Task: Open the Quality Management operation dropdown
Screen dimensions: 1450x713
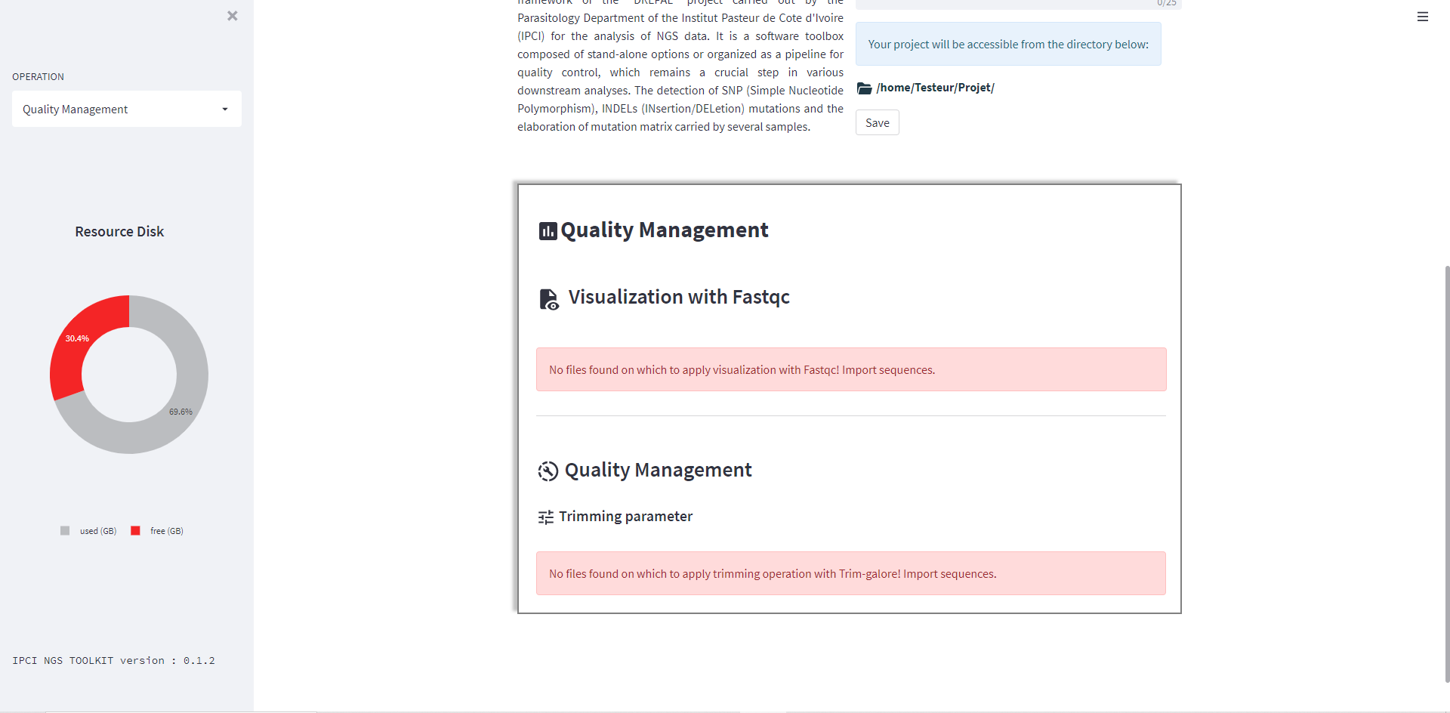Action: pos(127,109)
